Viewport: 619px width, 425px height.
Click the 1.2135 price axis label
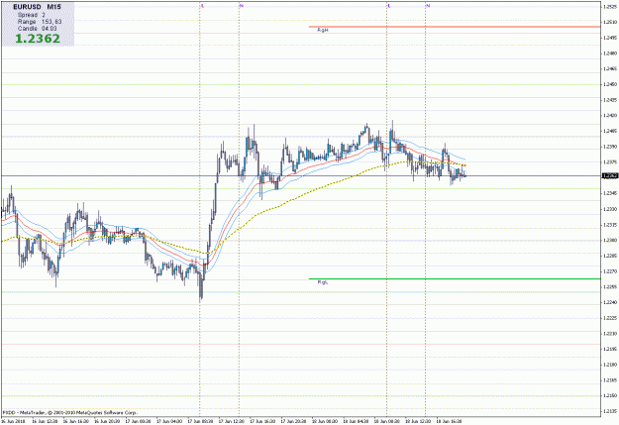click(610, 411)
